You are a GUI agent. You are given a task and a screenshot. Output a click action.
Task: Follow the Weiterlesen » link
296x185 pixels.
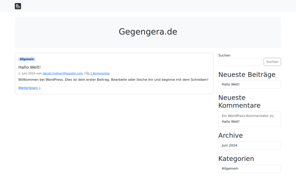coord(30,88)
